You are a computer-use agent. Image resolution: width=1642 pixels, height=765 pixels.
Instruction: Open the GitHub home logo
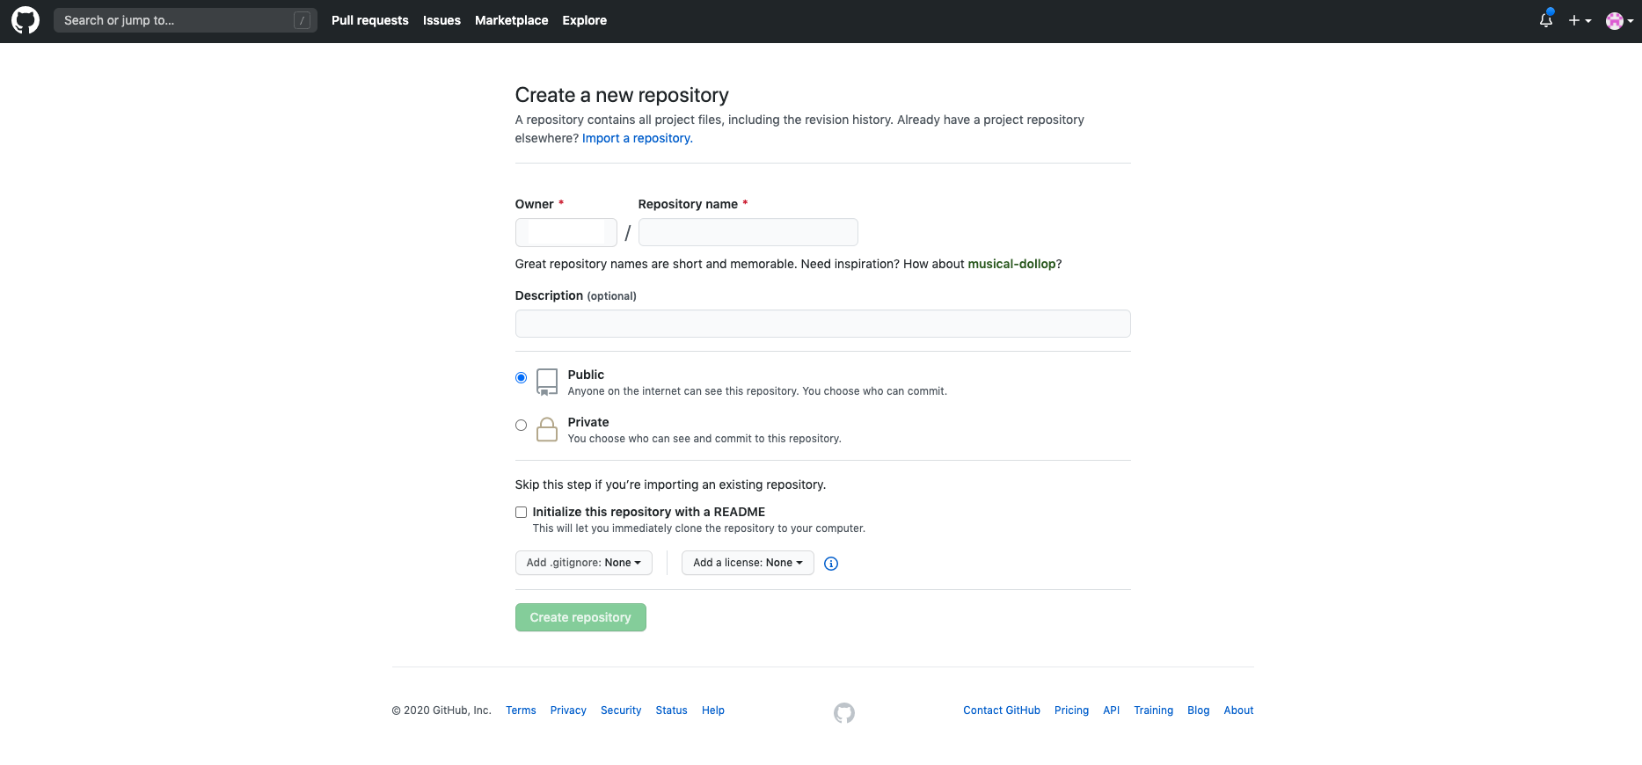tap(26, 20)
